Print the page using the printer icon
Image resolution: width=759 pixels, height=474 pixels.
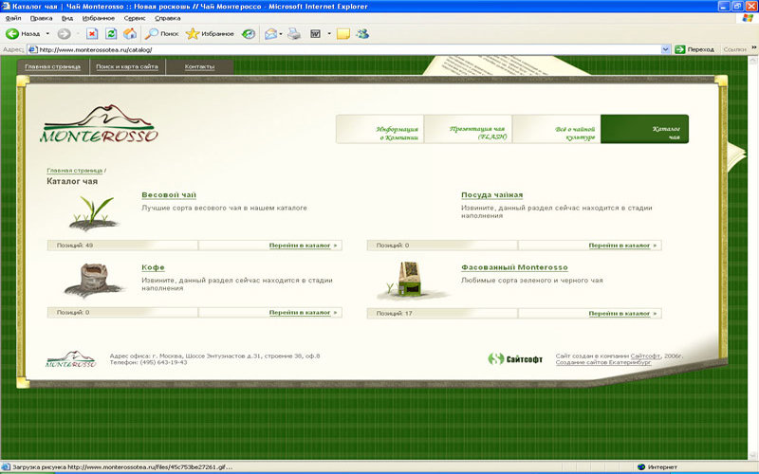click(294, 34)
